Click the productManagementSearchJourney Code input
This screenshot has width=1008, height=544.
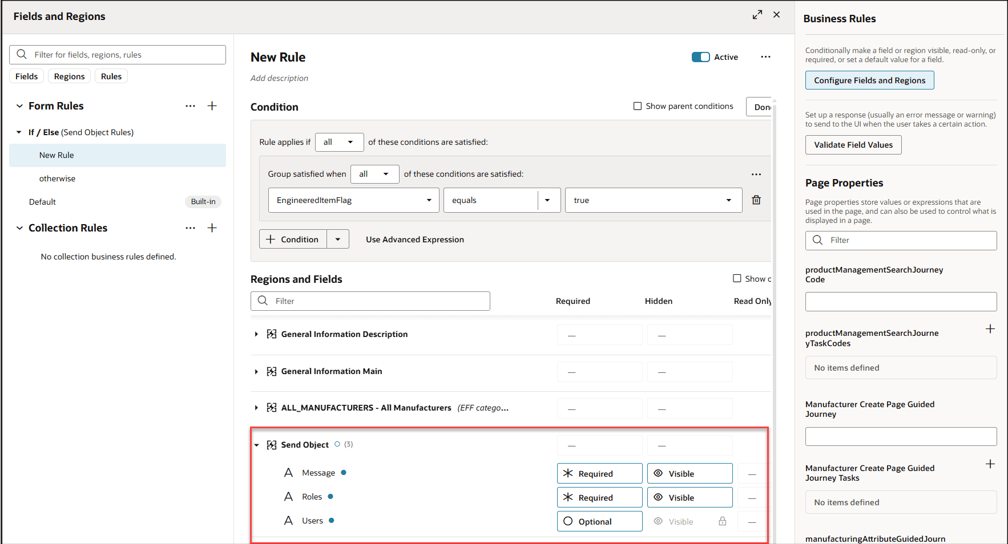(x=901, y=302)
